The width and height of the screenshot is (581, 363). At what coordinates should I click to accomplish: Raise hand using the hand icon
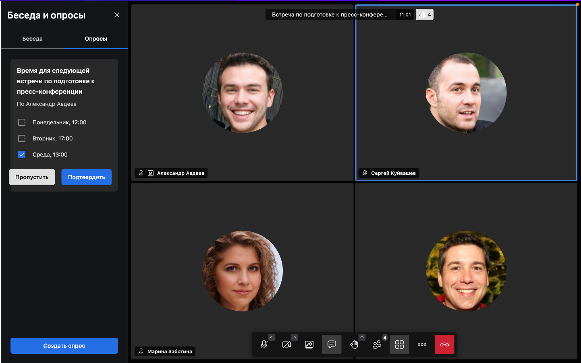[354, 345]
